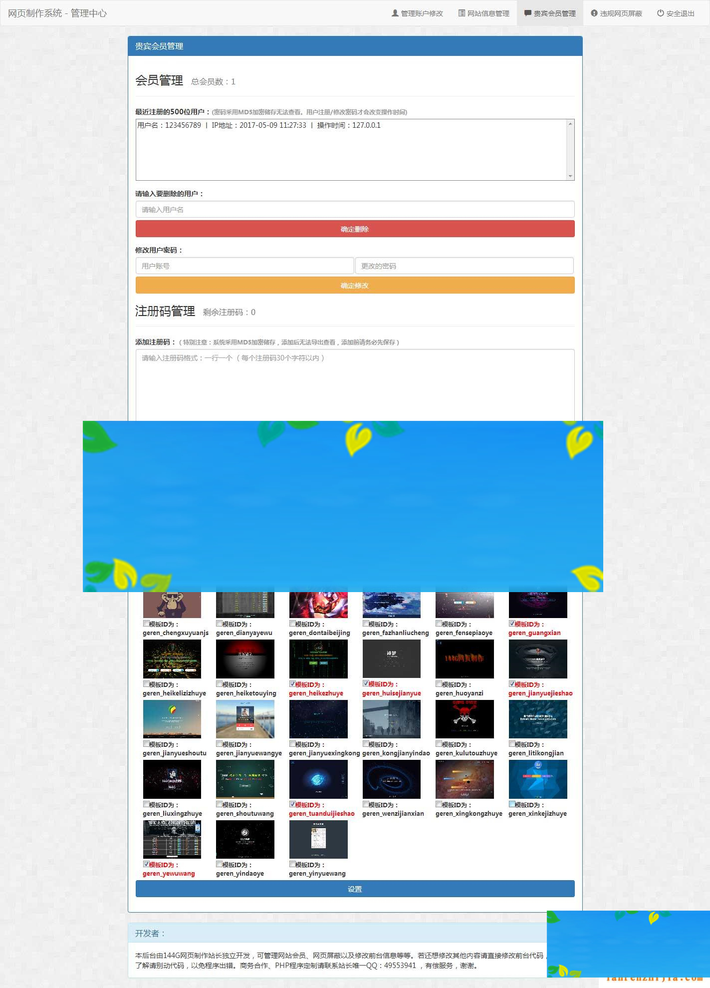Click the user icon beside 管理账户修改
This screenshot has height=988, width=710.
395,13
